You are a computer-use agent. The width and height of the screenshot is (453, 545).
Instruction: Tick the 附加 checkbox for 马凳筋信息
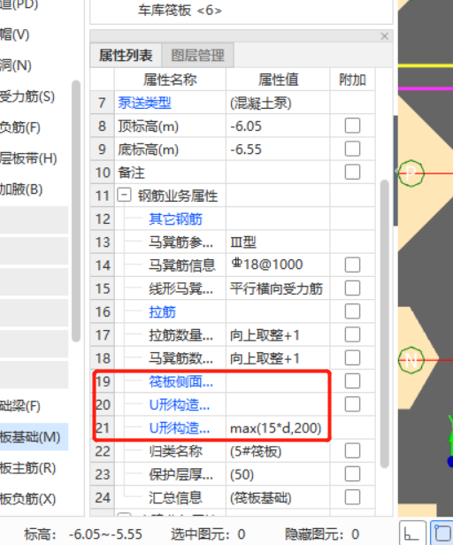coord(352,265)
